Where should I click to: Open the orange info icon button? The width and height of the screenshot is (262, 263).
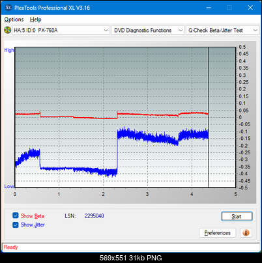coord(246,233)
